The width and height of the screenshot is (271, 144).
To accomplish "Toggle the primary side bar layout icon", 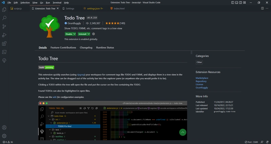I will click(233, 3).
